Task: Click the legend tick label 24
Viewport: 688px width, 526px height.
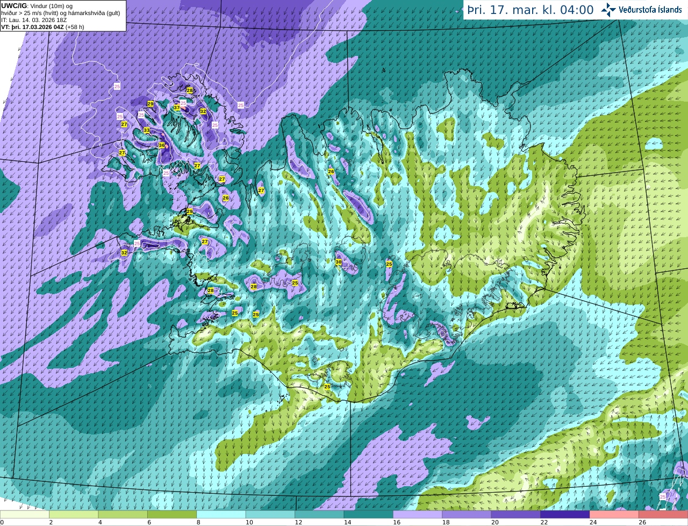Action: click(x=593, y=522)
